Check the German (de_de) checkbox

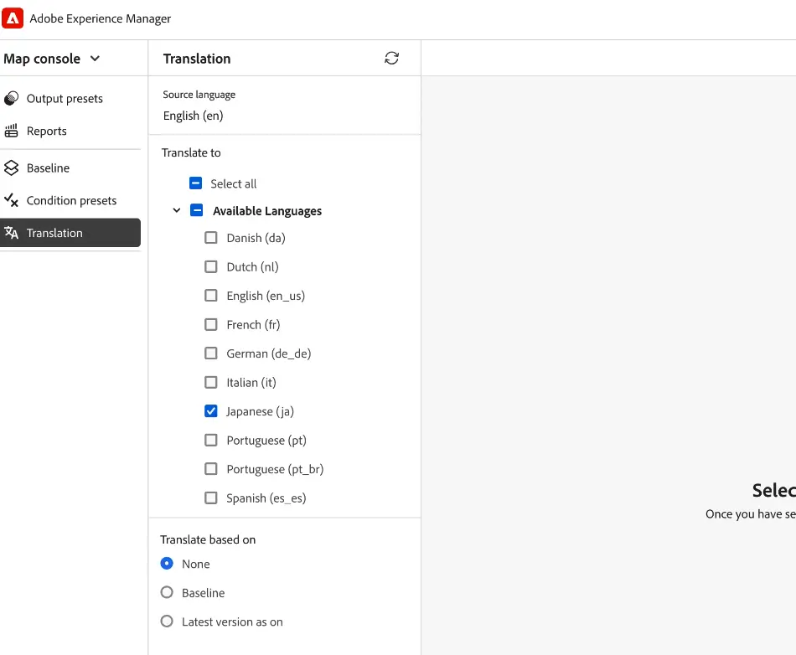[x=210, y=353]
